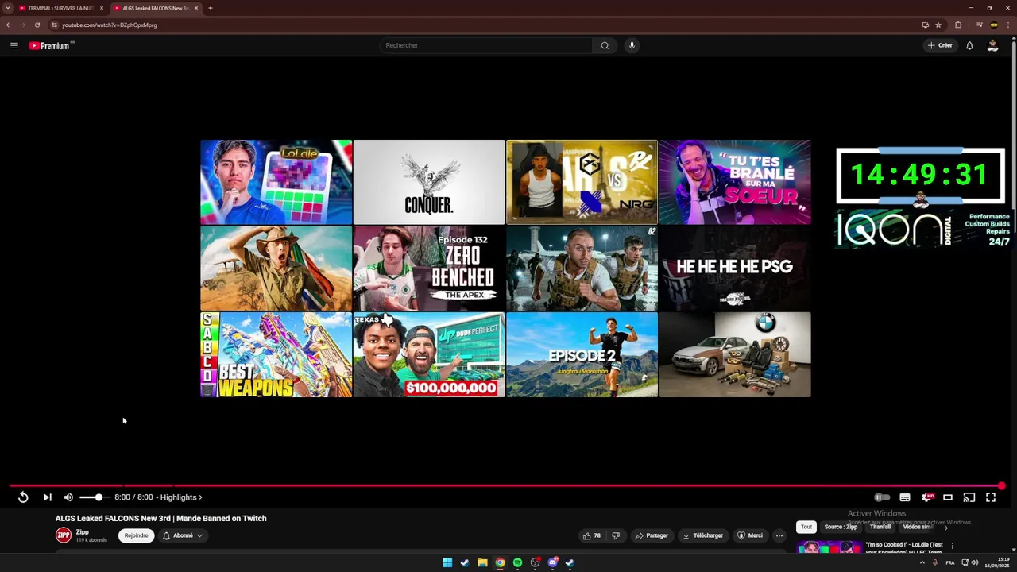Open the Zipp channel name link
The image size is (1017, 572).
pos(83,532)
